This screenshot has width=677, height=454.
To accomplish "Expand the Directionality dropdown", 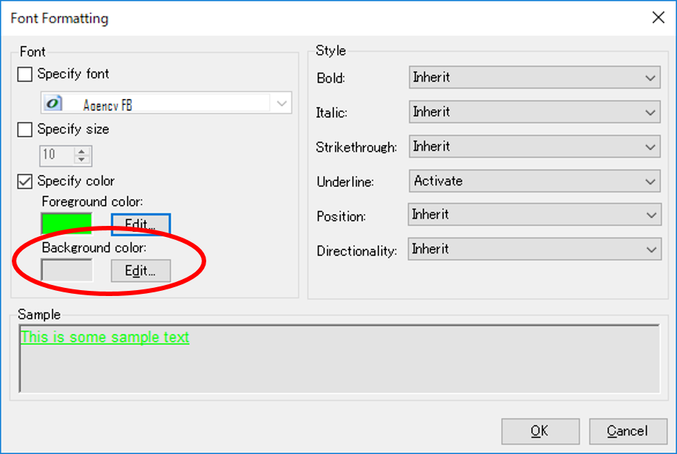I will [534, 250].
